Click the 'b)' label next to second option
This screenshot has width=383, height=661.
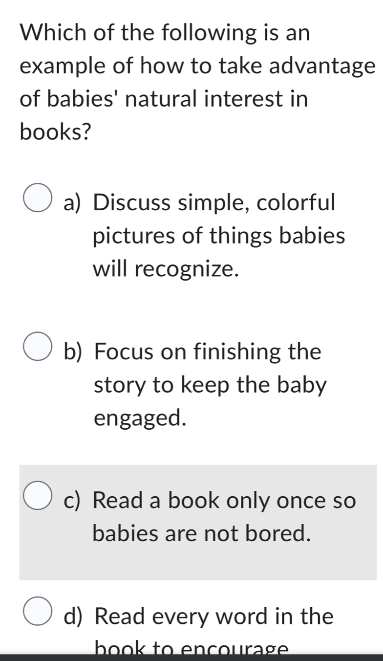tap(72, 351)
